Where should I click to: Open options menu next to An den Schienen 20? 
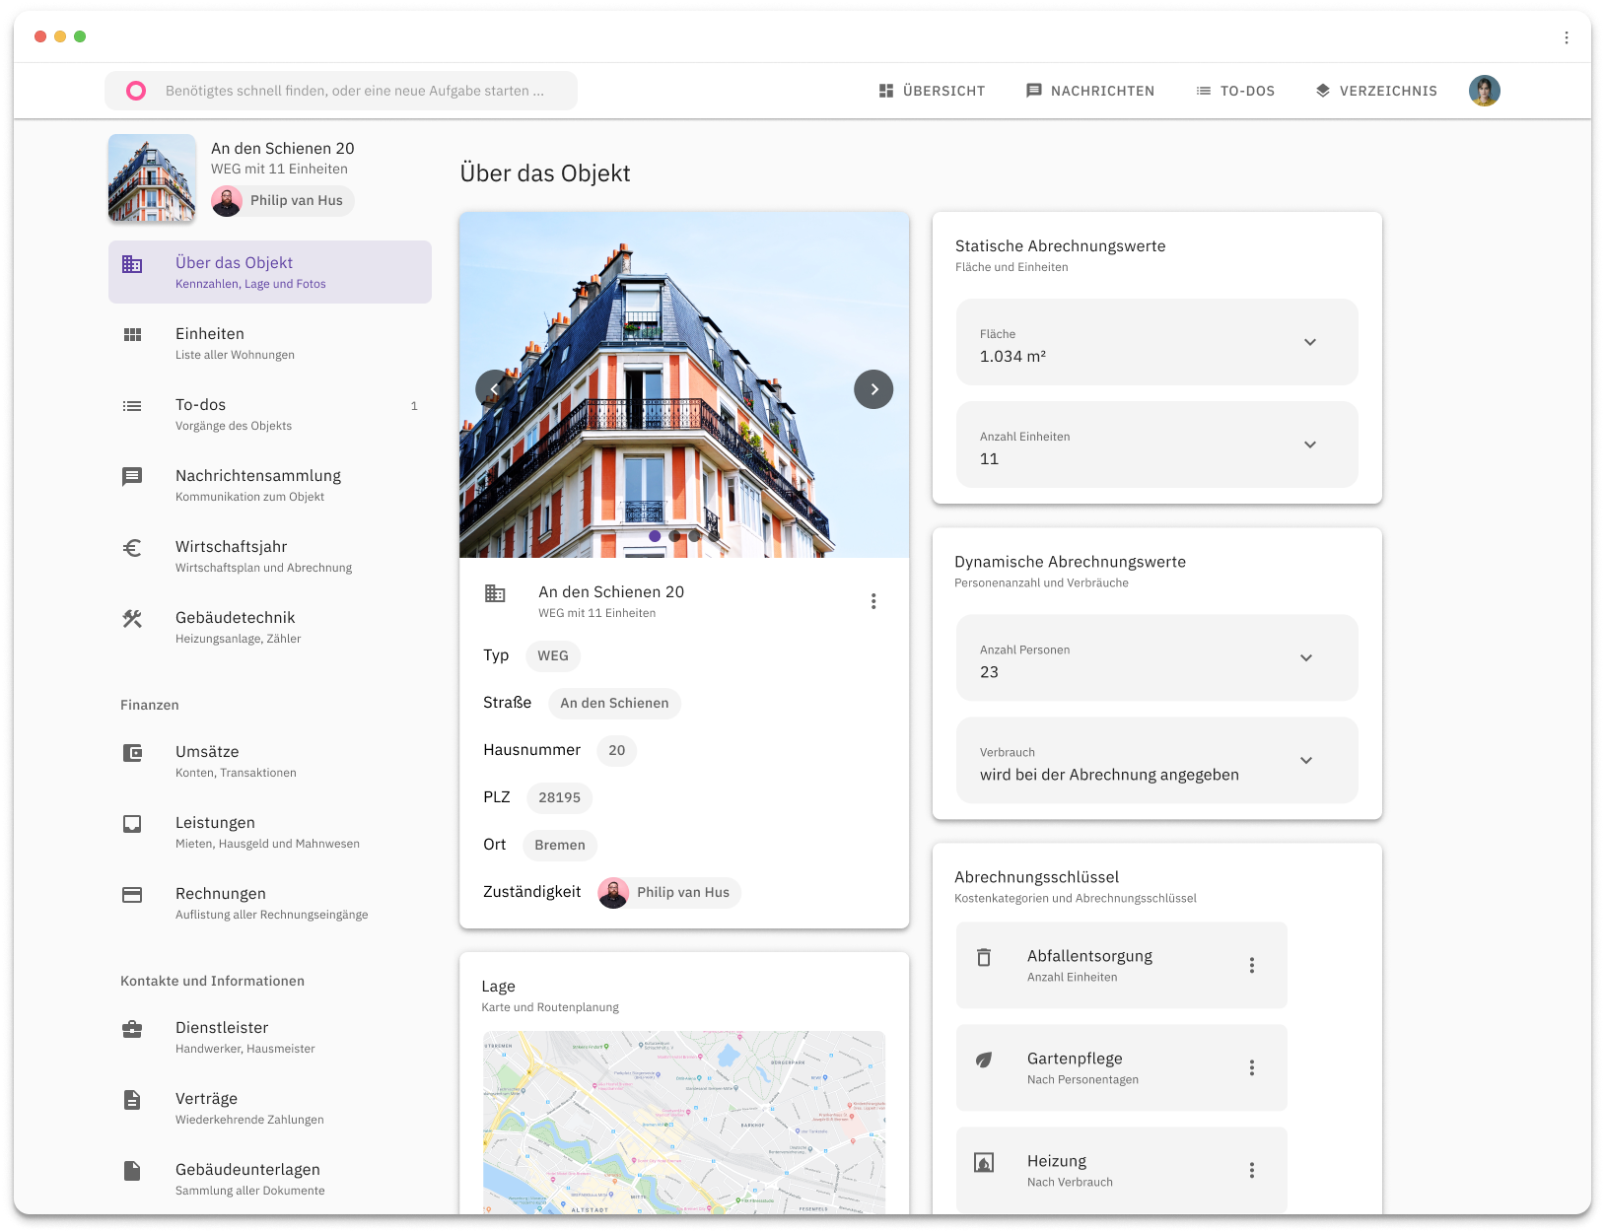pos(873,601)
